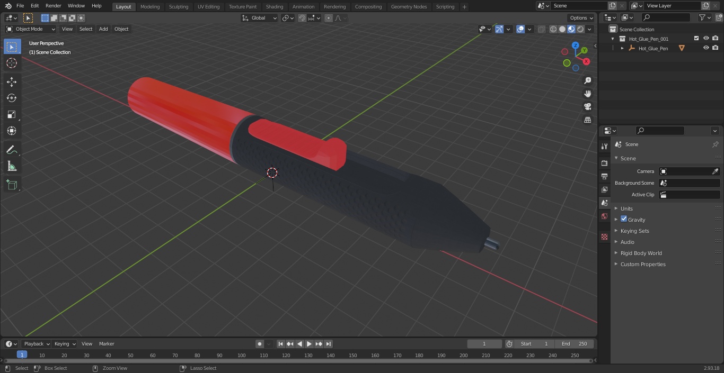
Task: Hide Hot_Glue_Pen object in viewport
Action: [706, 48]
